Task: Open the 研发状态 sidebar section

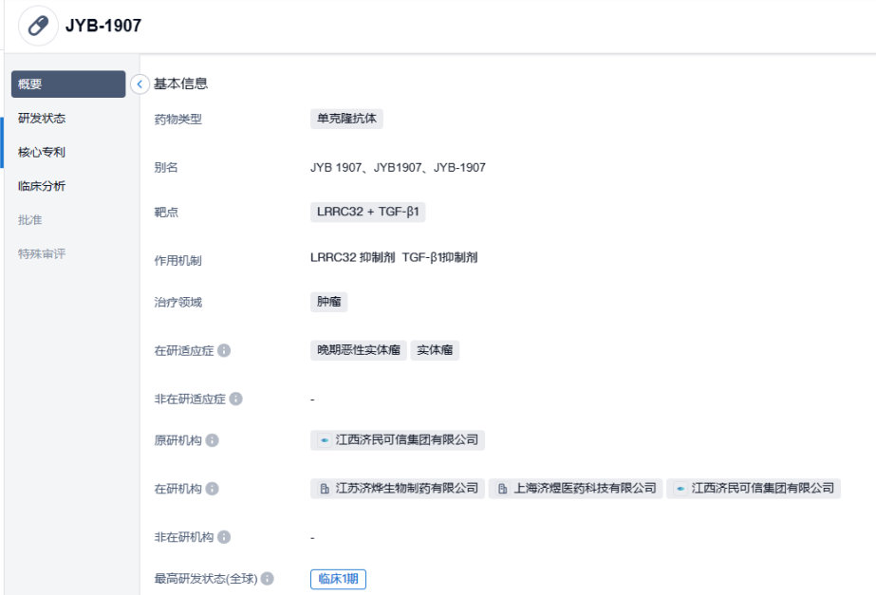Action: (x=42, y=119)
